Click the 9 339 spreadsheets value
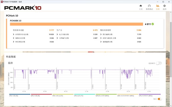 [95, 35]
